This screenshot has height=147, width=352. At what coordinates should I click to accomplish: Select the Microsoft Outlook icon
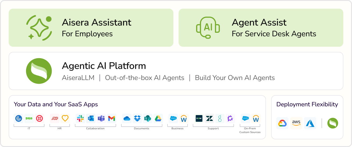[91, 118]
